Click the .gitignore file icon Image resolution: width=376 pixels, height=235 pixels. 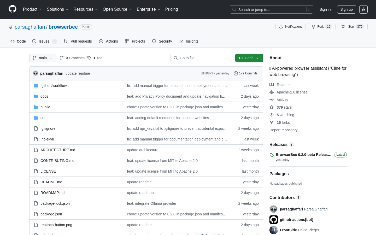[x=36, y=128]
